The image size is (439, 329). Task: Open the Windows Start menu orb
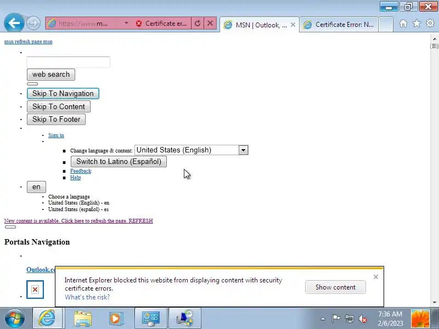15,318
